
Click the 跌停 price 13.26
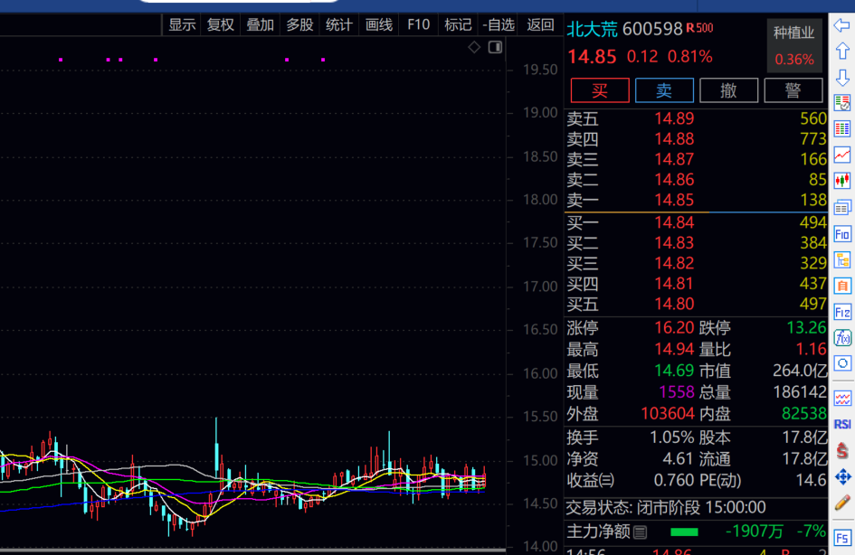click(806, 328)
